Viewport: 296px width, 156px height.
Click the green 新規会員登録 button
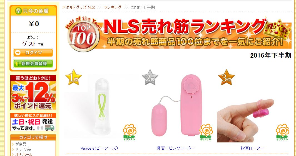pyautogui.click(x=33, y=64)
